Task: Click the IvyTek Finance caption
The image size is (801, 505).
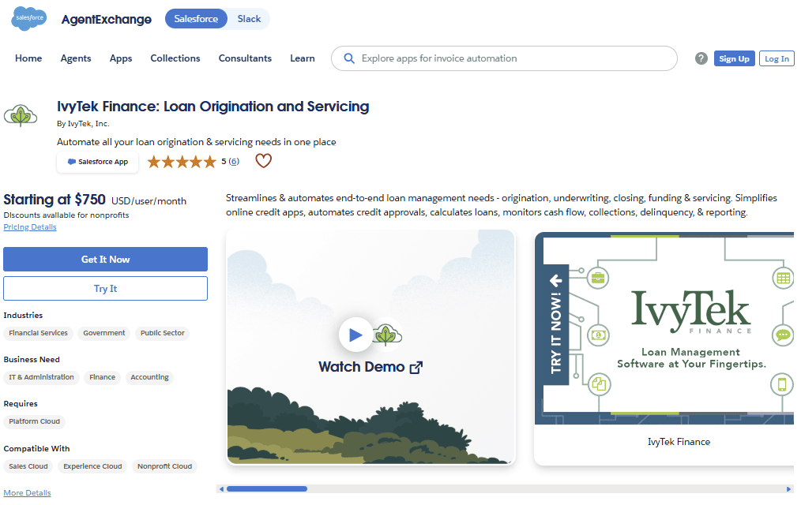Action: [x=679, y=442]
